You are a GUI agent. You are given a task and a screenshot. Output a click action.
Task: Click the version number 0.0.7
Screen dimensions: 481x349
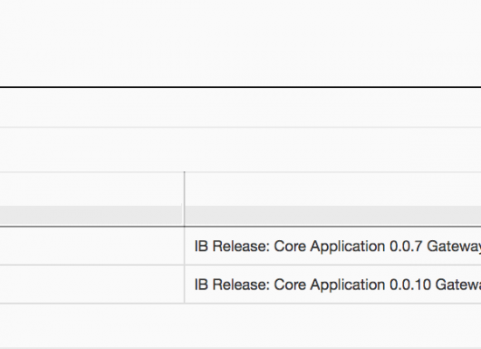tap(406, 246)
